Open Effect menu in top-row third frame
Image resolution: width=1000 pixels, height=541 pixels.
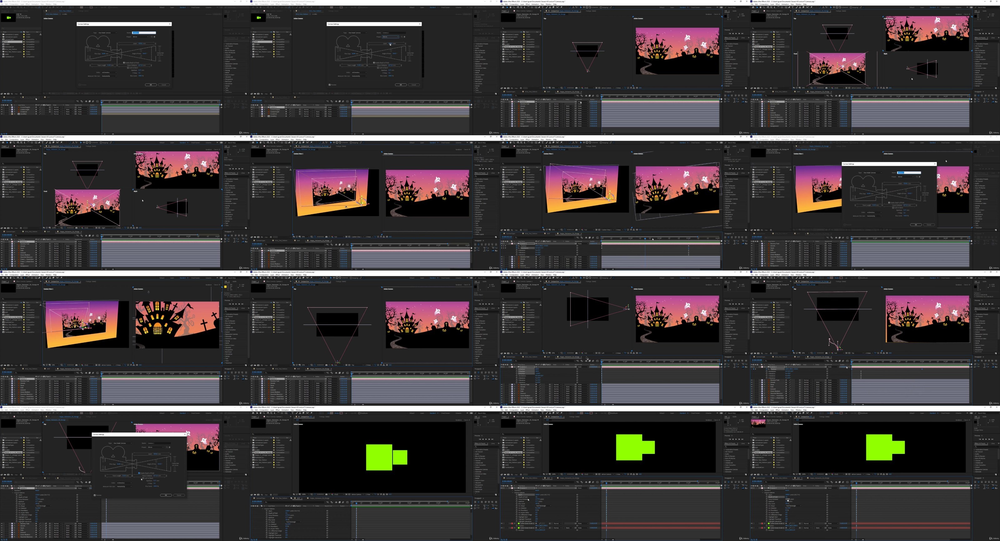[528, 4]
